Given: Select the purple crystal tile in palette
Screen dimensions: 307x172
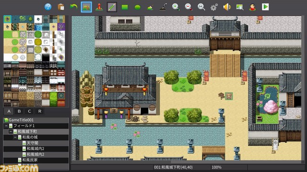Looking at the screenshot, I should 61,27.
